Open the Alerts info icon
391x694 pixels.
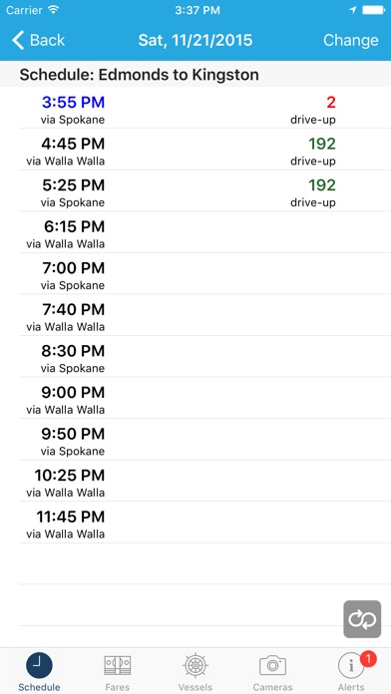tap(351, 666)
